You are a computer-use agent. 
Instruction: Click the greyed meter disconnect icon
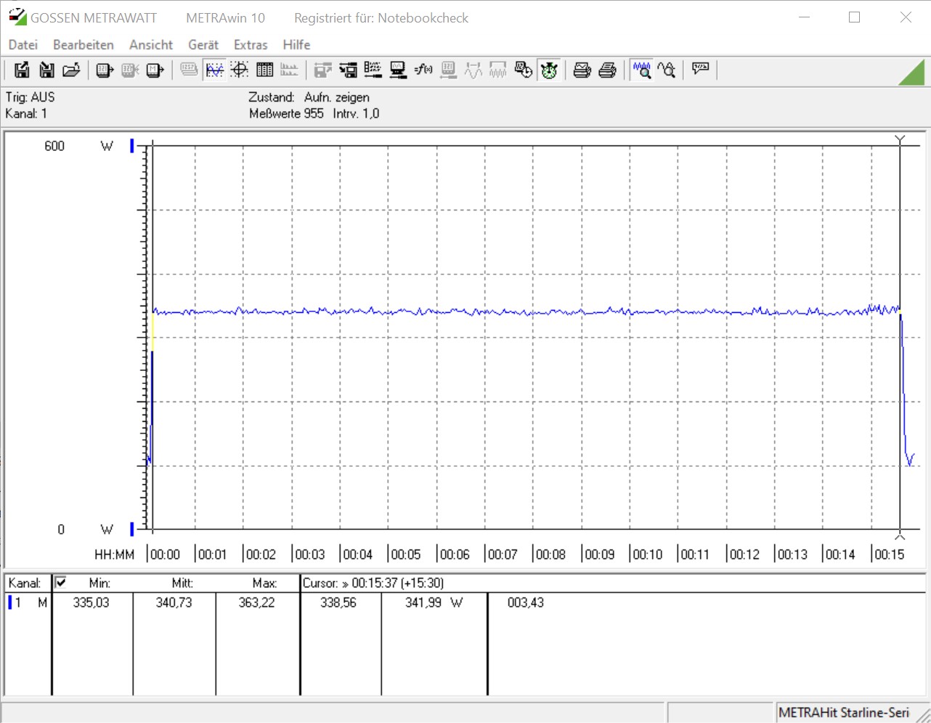130,70
